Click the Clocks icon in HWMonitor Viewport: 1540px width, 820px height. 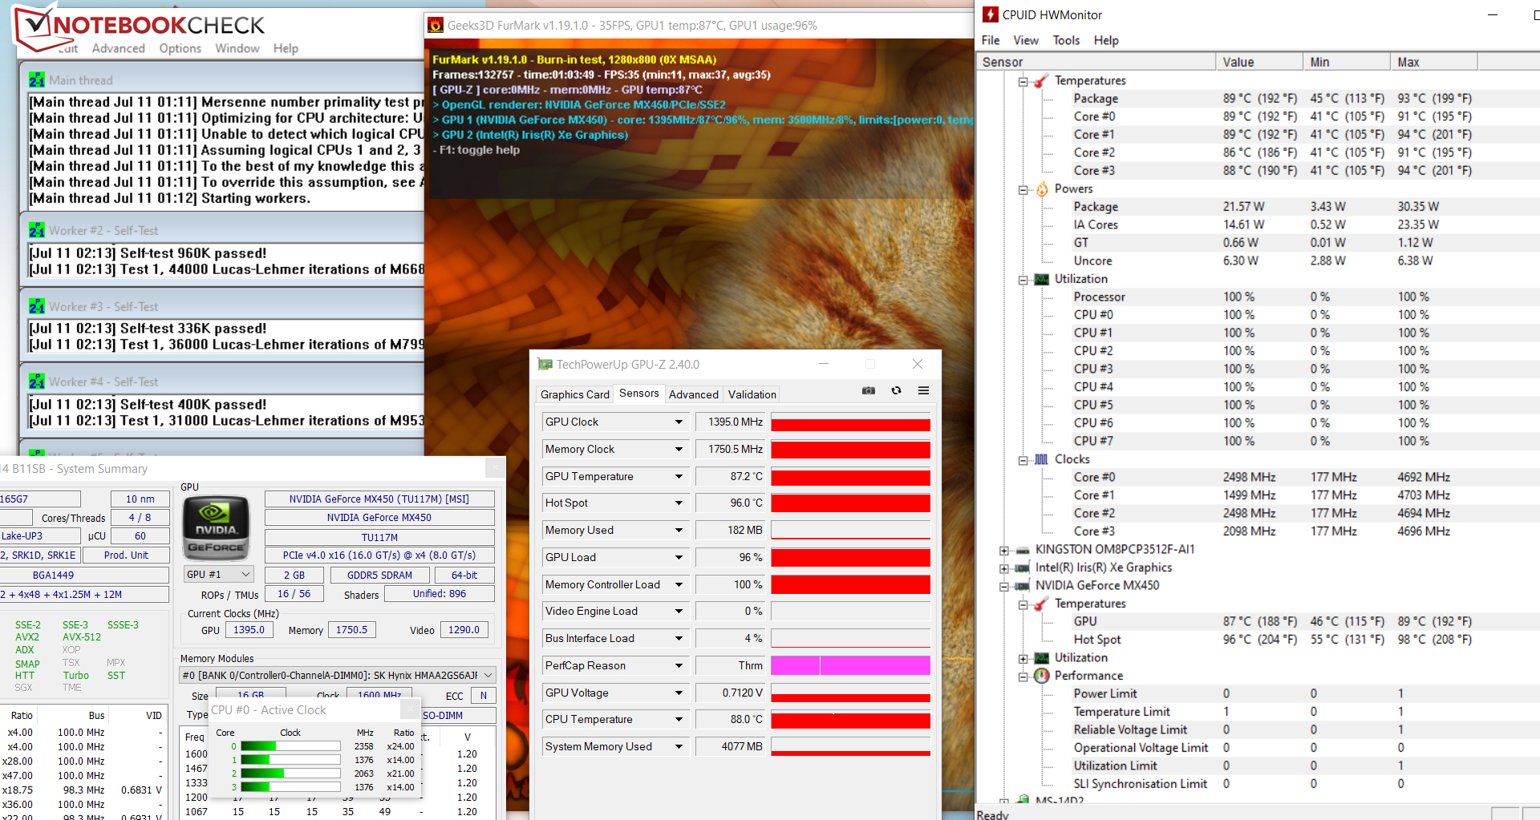(1042, 459)
